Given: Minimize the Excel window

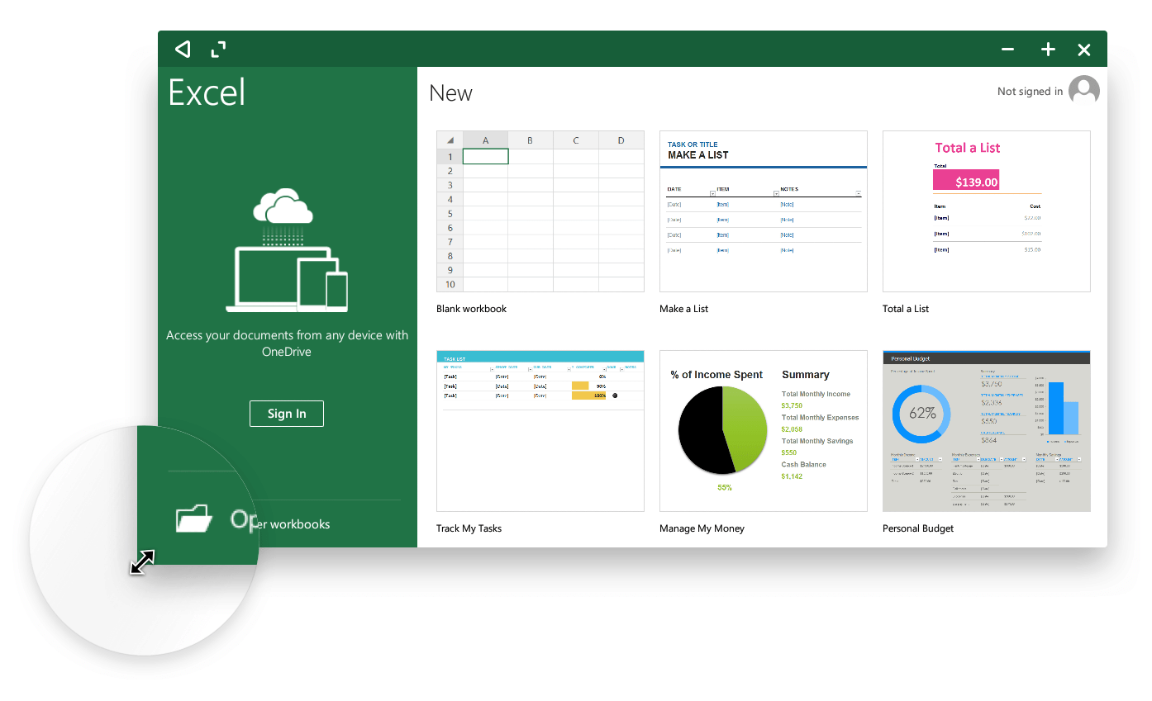Looking at the screenshot, I should point(1007,50).
